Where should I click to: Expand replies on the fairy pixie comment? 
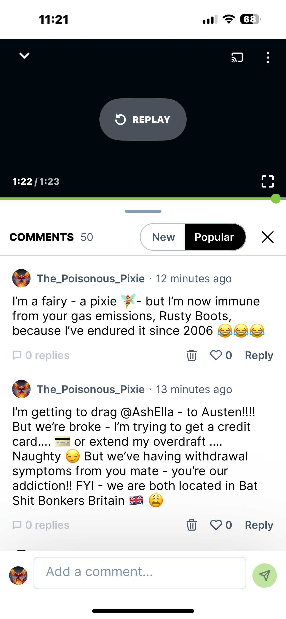coord(41,355)
